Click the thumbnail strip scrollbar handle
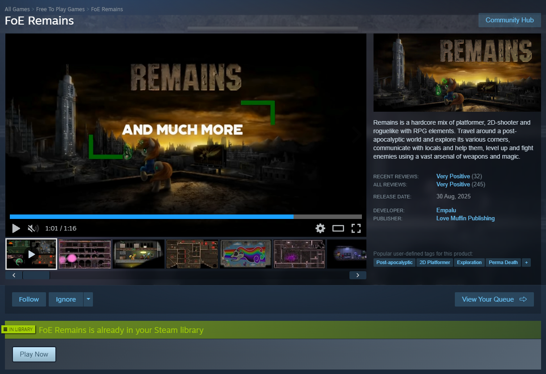The height and width of the screenshot is (374, 546). point(36,275)
